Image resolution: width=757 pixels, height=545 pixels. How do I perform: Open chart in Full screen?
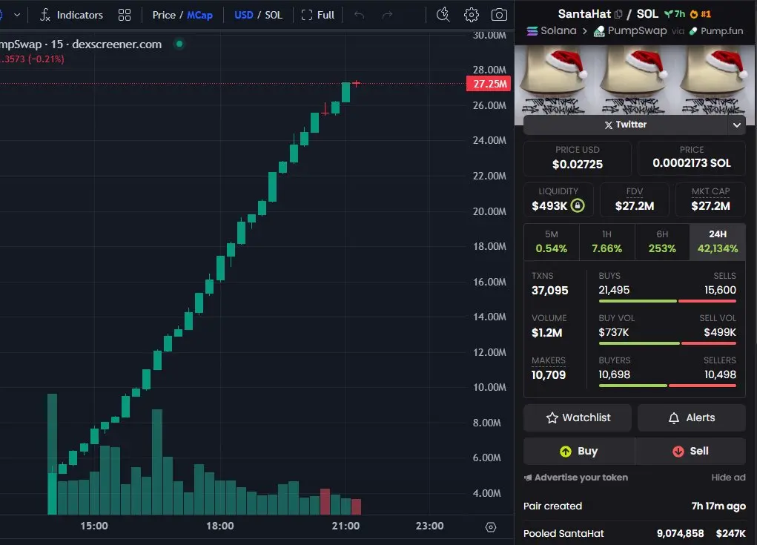click(x=317, y=15)
